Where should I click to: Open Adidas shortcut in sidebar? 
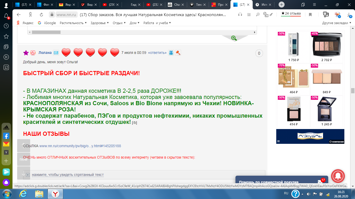pos(6,127)
